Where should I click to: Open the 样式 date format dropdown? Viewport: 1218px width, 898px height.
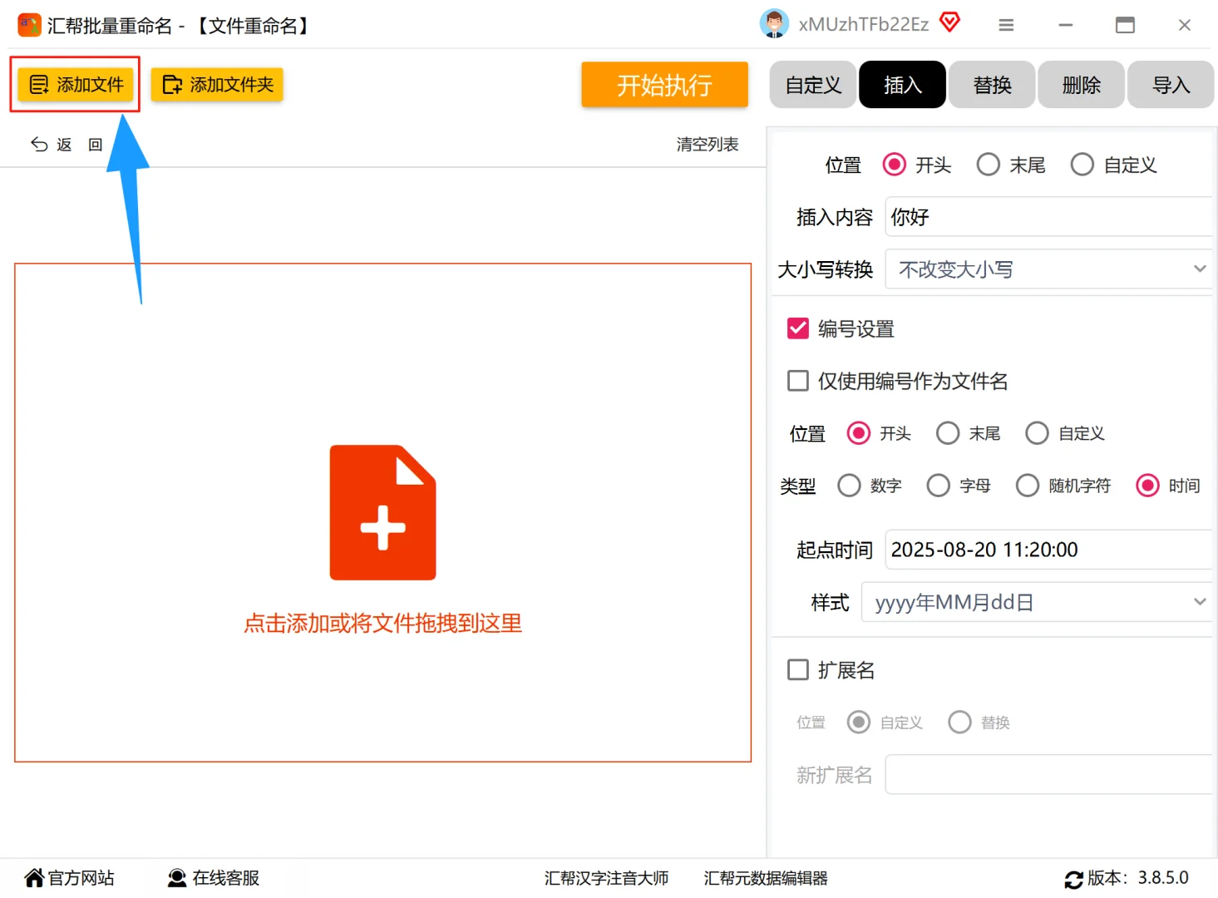point(1034,601)
